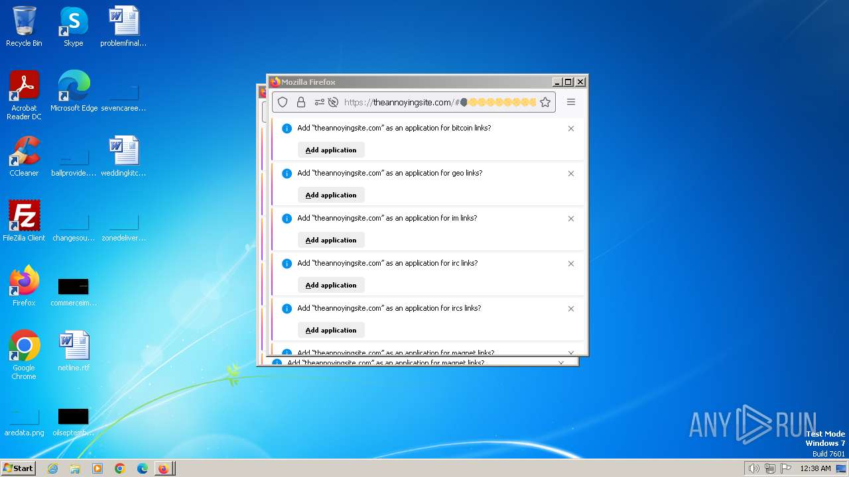The width and height of the screenshot is (849, 477).
Task: Add application for irc links
Action: 331,285
